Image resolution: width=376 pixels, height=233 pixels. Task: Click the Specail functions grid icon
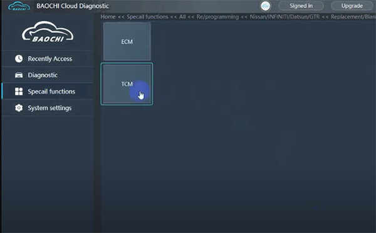(19, 91)
